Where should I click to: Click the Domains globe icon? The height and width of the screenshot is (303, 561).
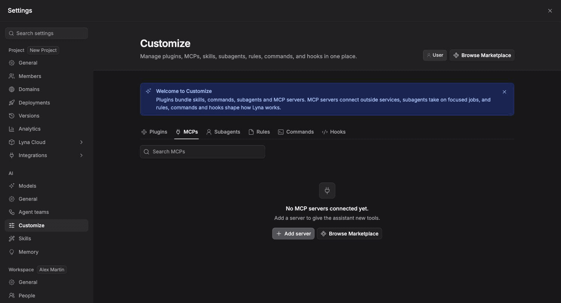(x=12, y=89)
